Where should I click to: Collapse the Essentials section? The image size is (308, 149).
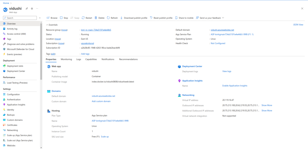[47, 25]
